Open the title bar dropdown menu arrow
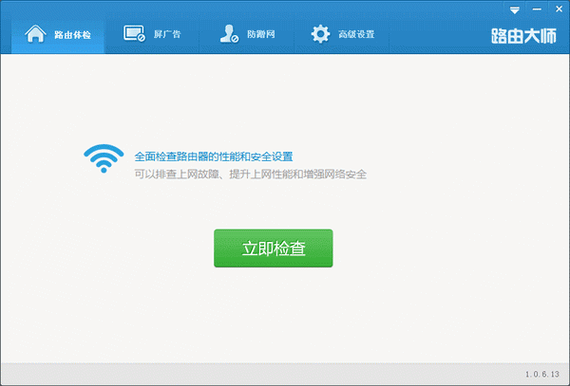This screenshot has width=570, height=386. coord(514,10)
